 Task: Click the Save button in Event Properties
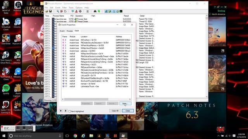point(125,103)
